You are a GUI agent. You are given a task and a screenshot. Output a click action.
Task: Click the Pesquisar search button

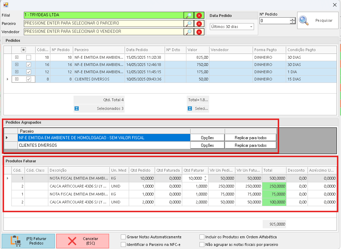point(318,20)
